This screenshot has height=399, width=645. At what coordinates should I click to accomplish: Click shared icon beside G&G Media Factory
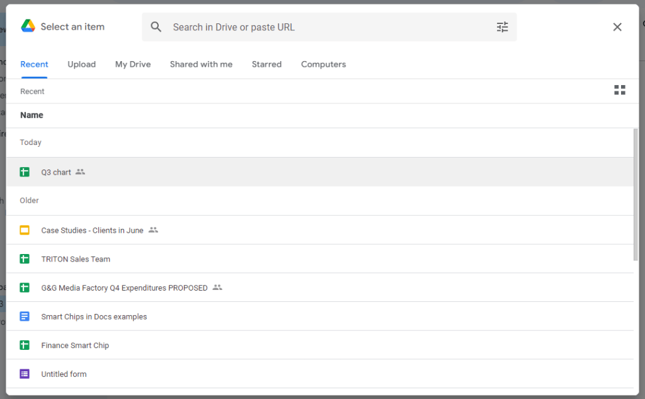pyautogui.click(x=217, y=287)
